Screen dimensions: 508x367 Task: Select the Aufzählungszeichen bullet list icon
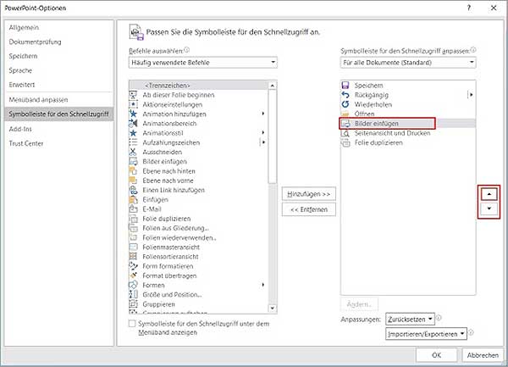tap(133, 142)
